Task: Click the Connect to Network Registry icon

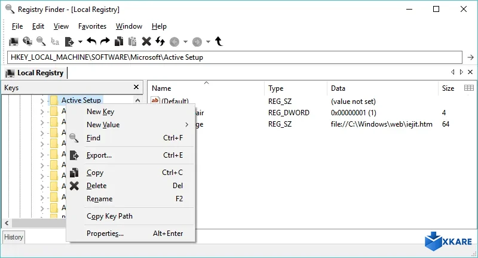Action: 27,41
